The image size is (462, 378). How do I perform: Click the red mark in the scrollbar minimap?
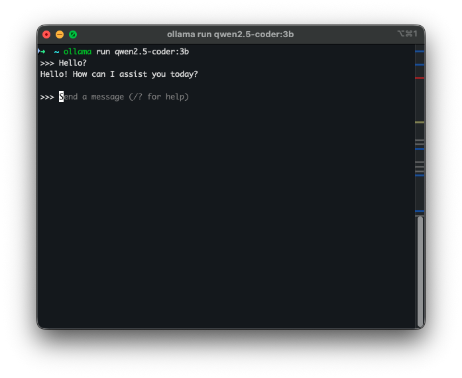pyautogui.click(x=420, y=78)
